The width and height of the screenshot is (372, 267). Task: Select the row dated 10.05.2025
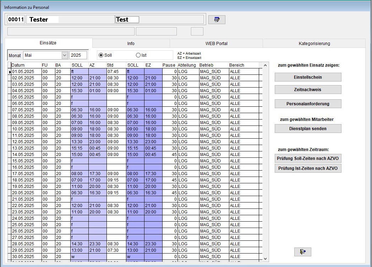135,129
